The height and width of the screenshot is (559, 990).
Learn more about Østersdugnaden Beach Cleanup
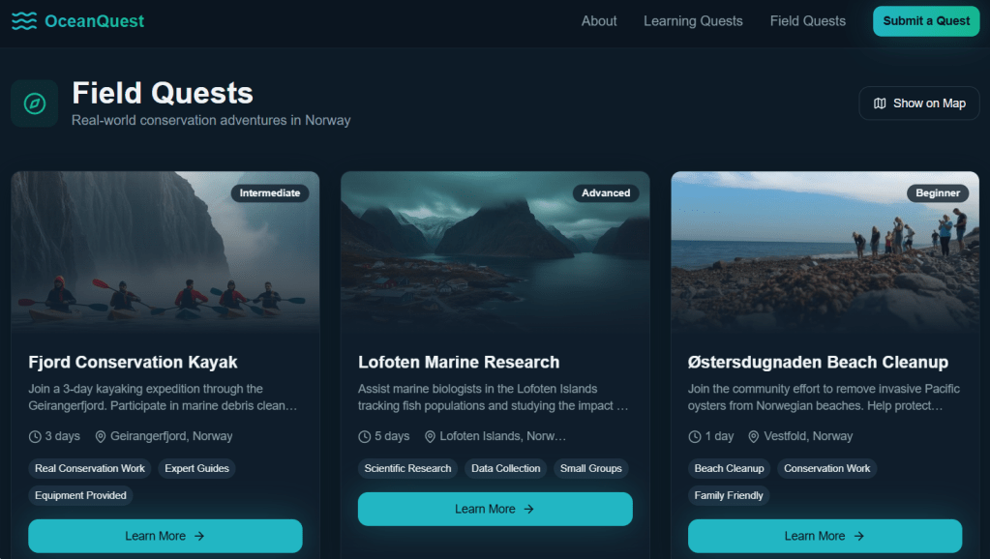[825, 536]
